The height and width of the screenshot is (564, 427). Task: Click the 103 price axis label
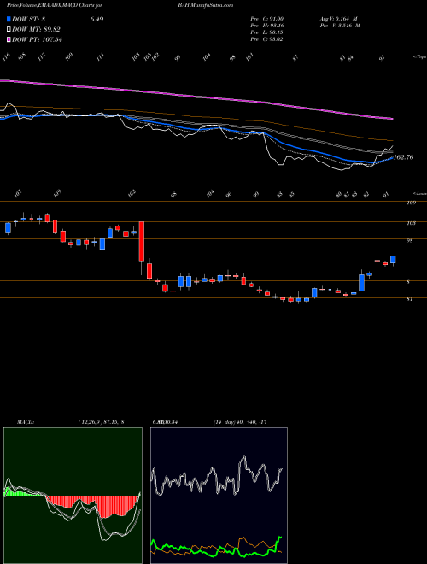click(x=412, y=223)
